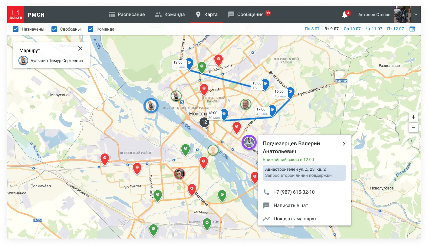Click the Авиастроителей ул, д. 23 order card
Image resolution: width=428 pixels, height=247 pixels.
(x=304, y=173)
